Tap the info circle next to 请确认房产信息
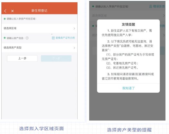169x134 pixels. (27, 38)
